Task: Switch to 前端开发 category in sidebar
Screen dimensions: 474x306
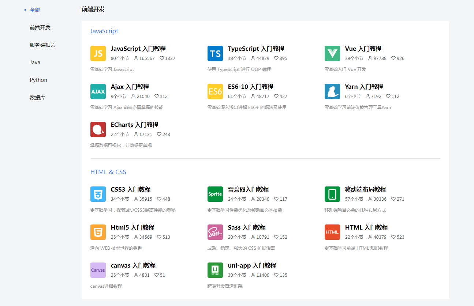Action: (x=40, y=27)
